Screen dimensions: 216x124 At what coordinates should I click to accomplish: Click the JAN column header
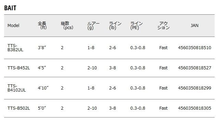pos(194,25)
